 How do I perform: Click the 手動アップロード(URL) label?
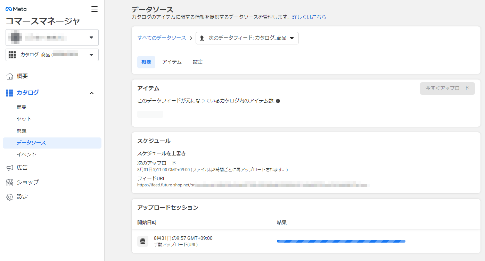pos(176,245)
